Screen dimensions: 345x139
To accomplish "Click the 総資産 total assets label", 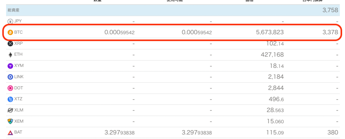I will pyautogui.click(x=13, y=10).
